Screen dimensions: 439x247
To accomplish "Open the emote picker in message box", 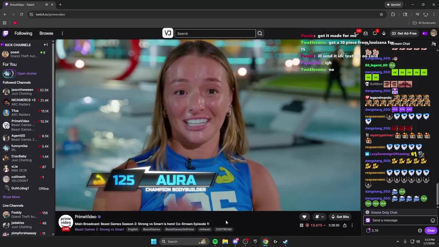I will pos(433,221).
